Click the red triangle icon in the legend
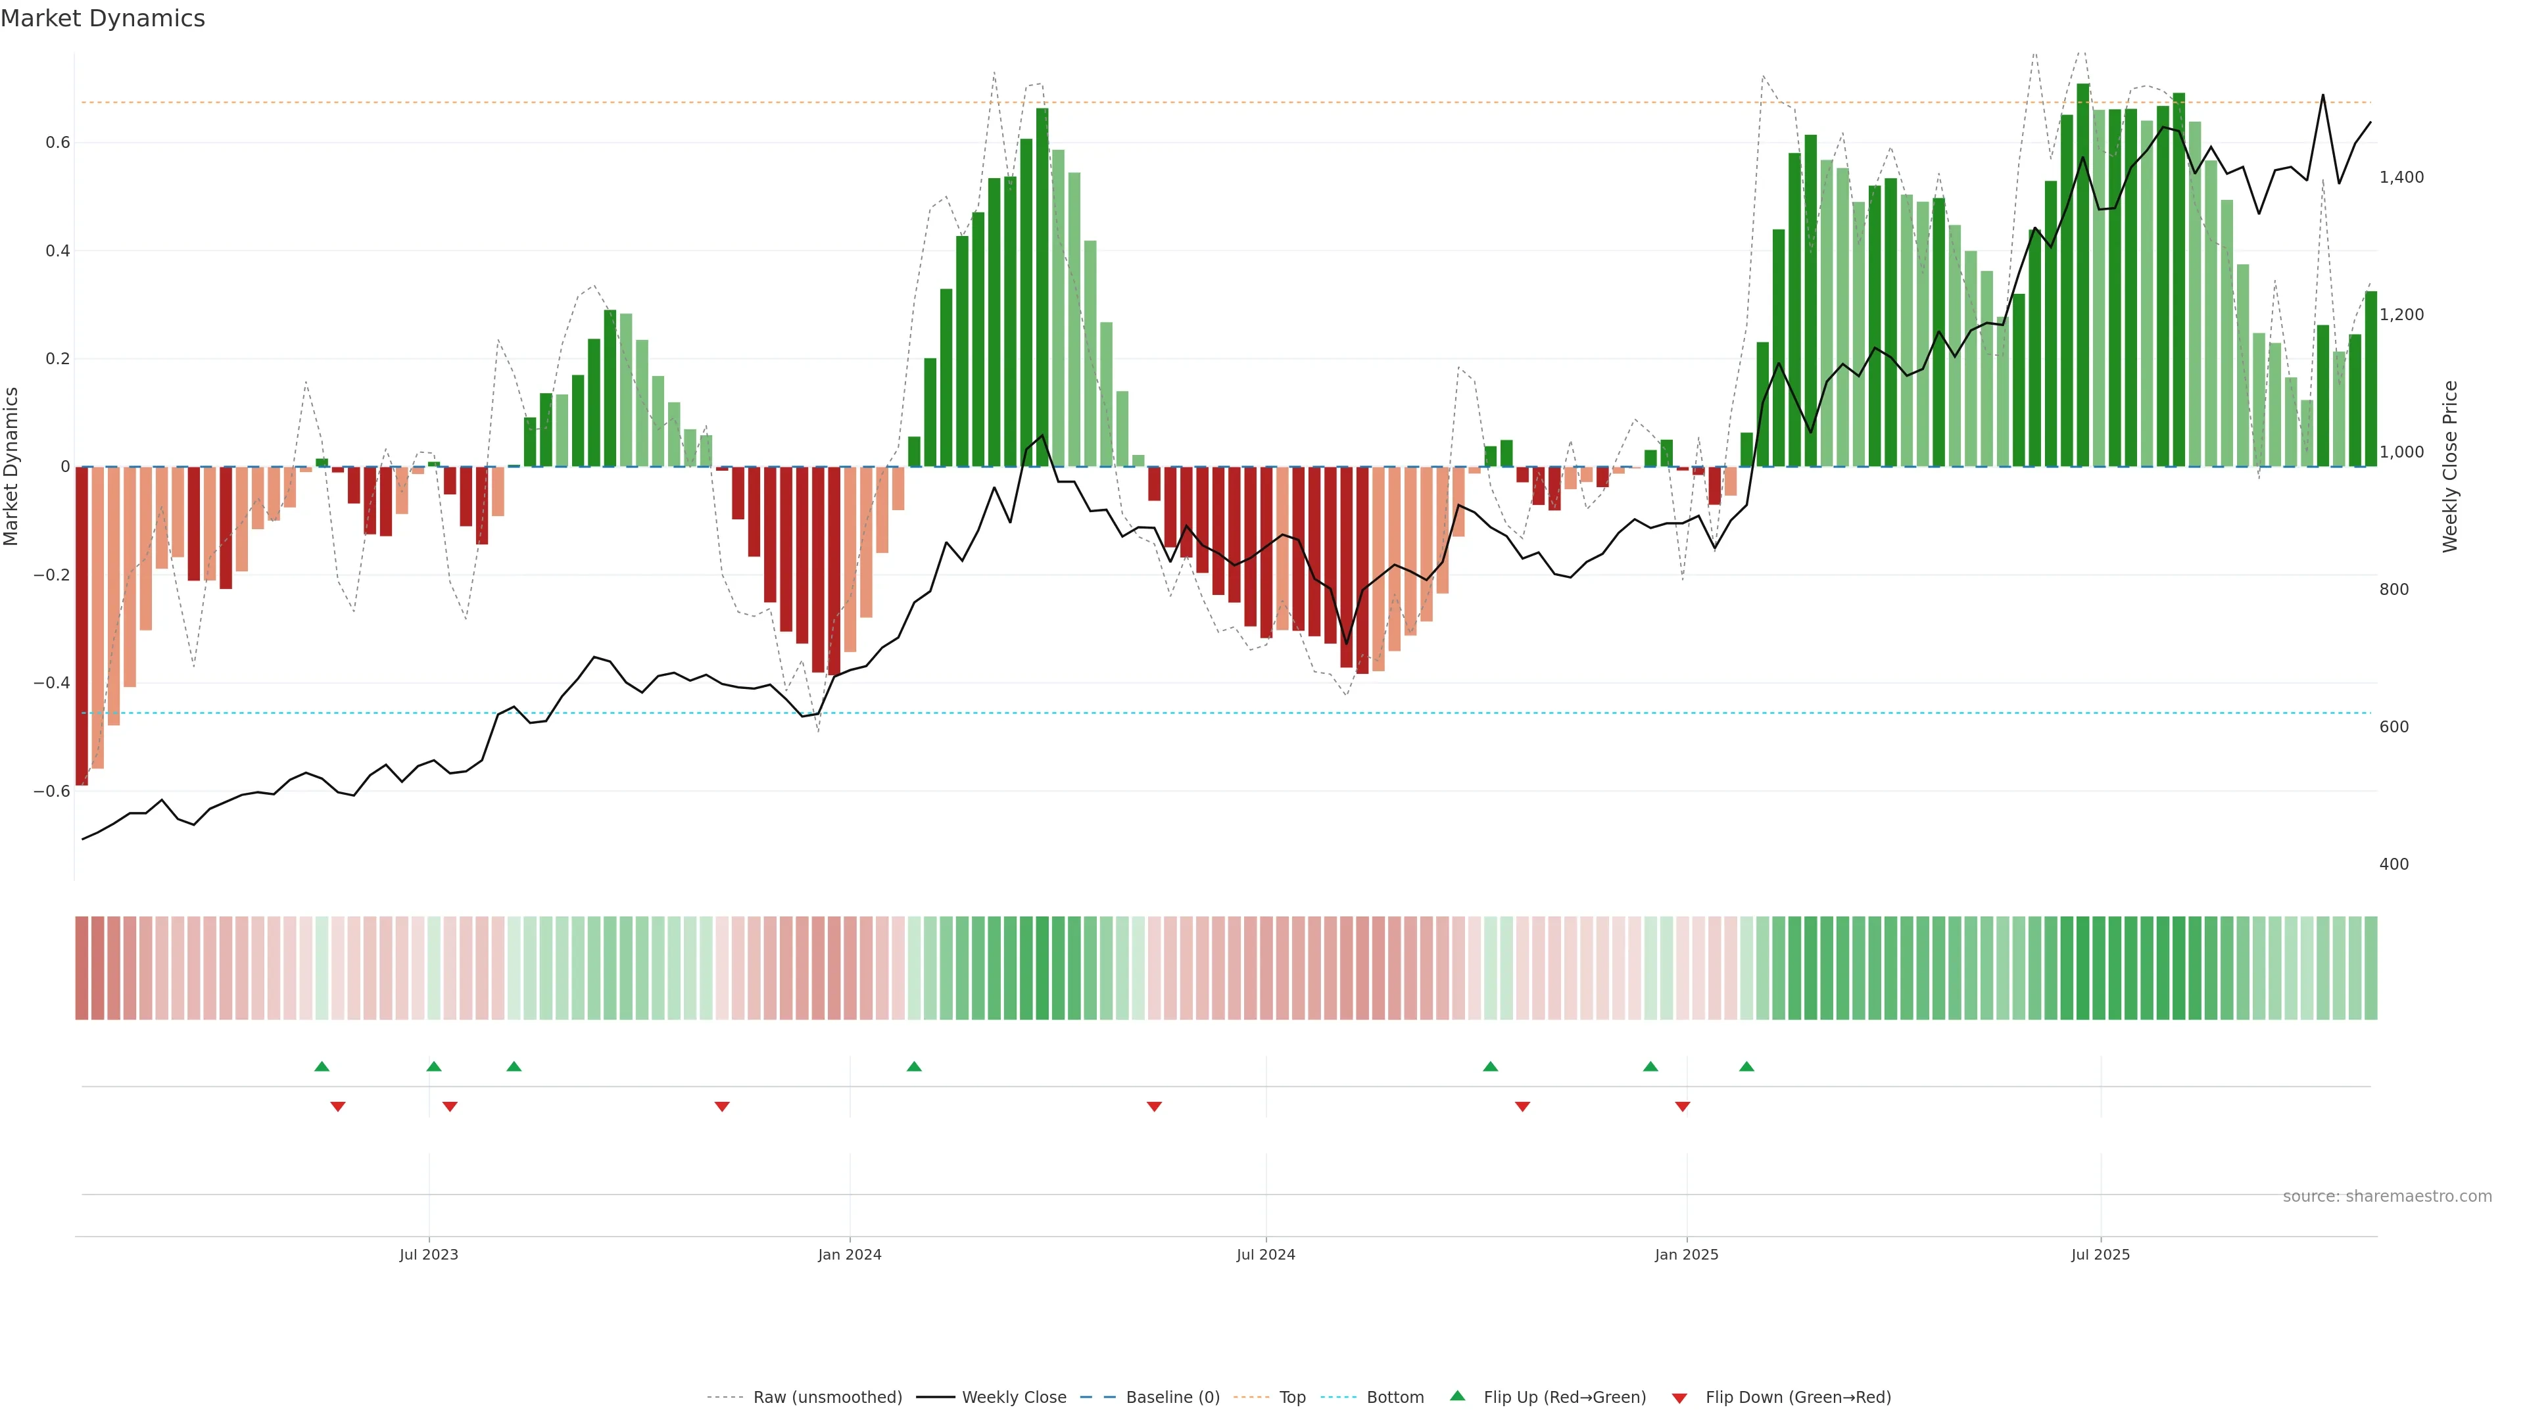This screenshot has height=1420, width=2525. pyautogui.click(x=1679, y=1398)
